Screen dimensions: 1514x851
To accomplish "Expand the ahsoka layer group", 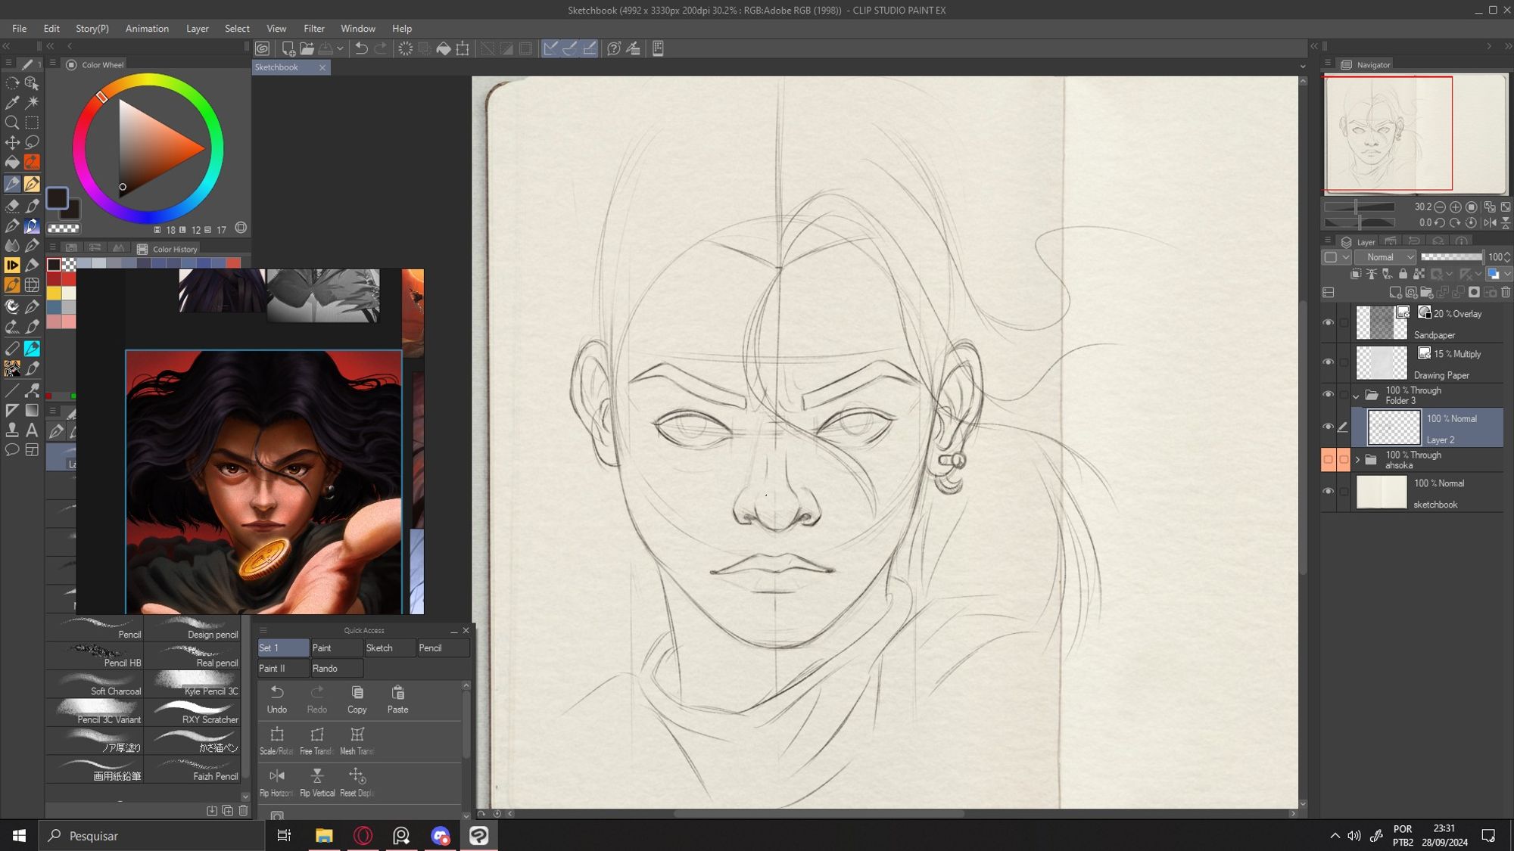I will click(1360, 459).
